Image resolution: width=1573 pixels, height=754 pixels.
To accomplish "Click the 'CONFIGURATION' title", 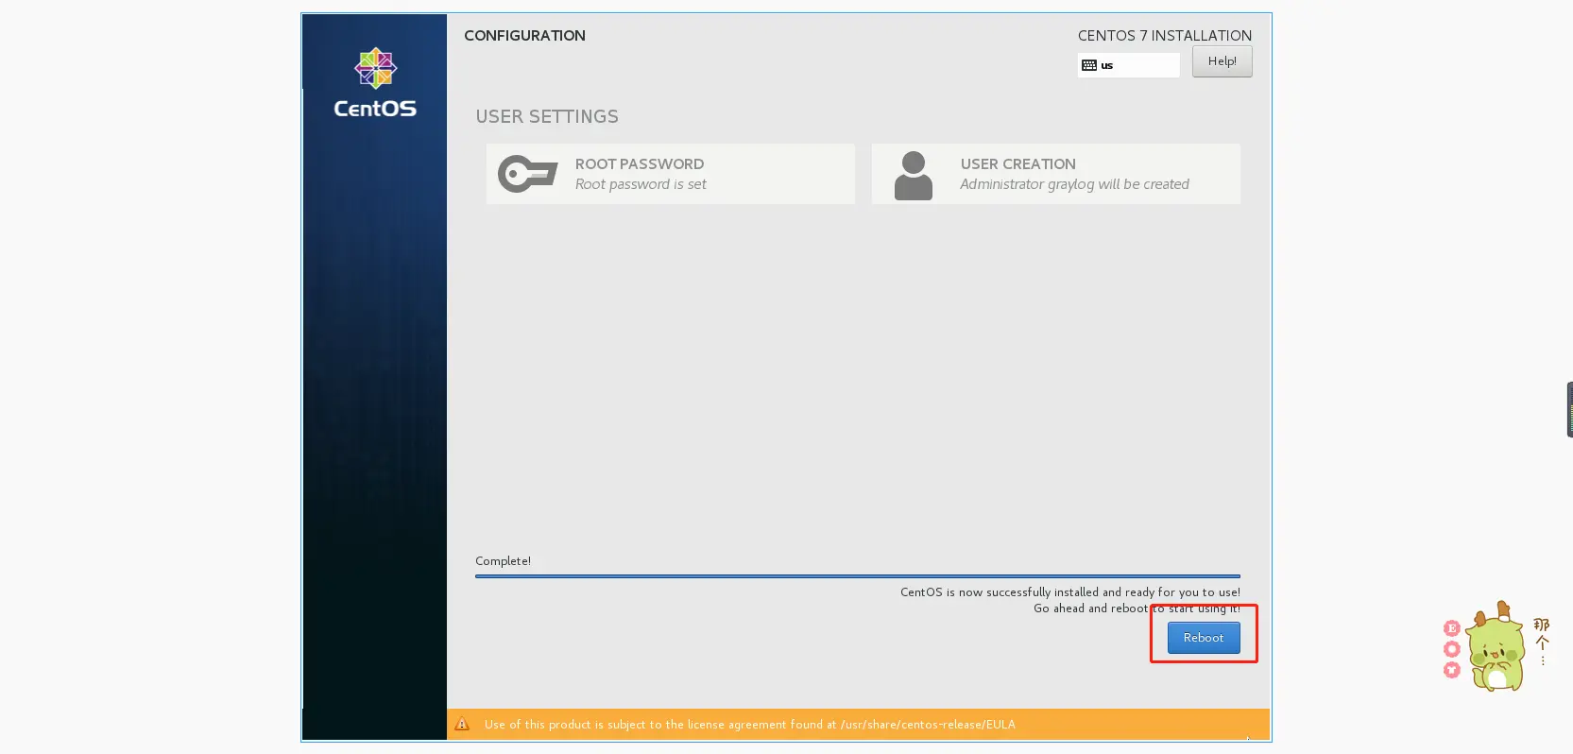I will [x=524, y=36].
